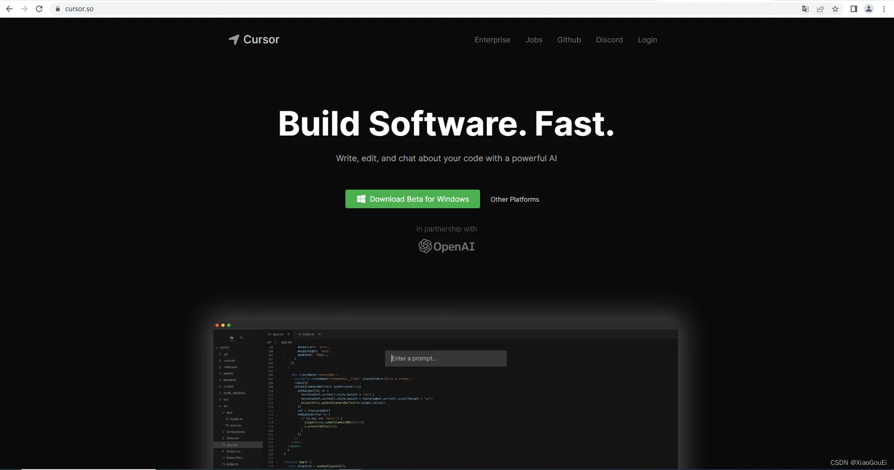Click the search icon in editor preview
Image resolution: width=894 pixels, height=470 pixels.
coord(241,338)
